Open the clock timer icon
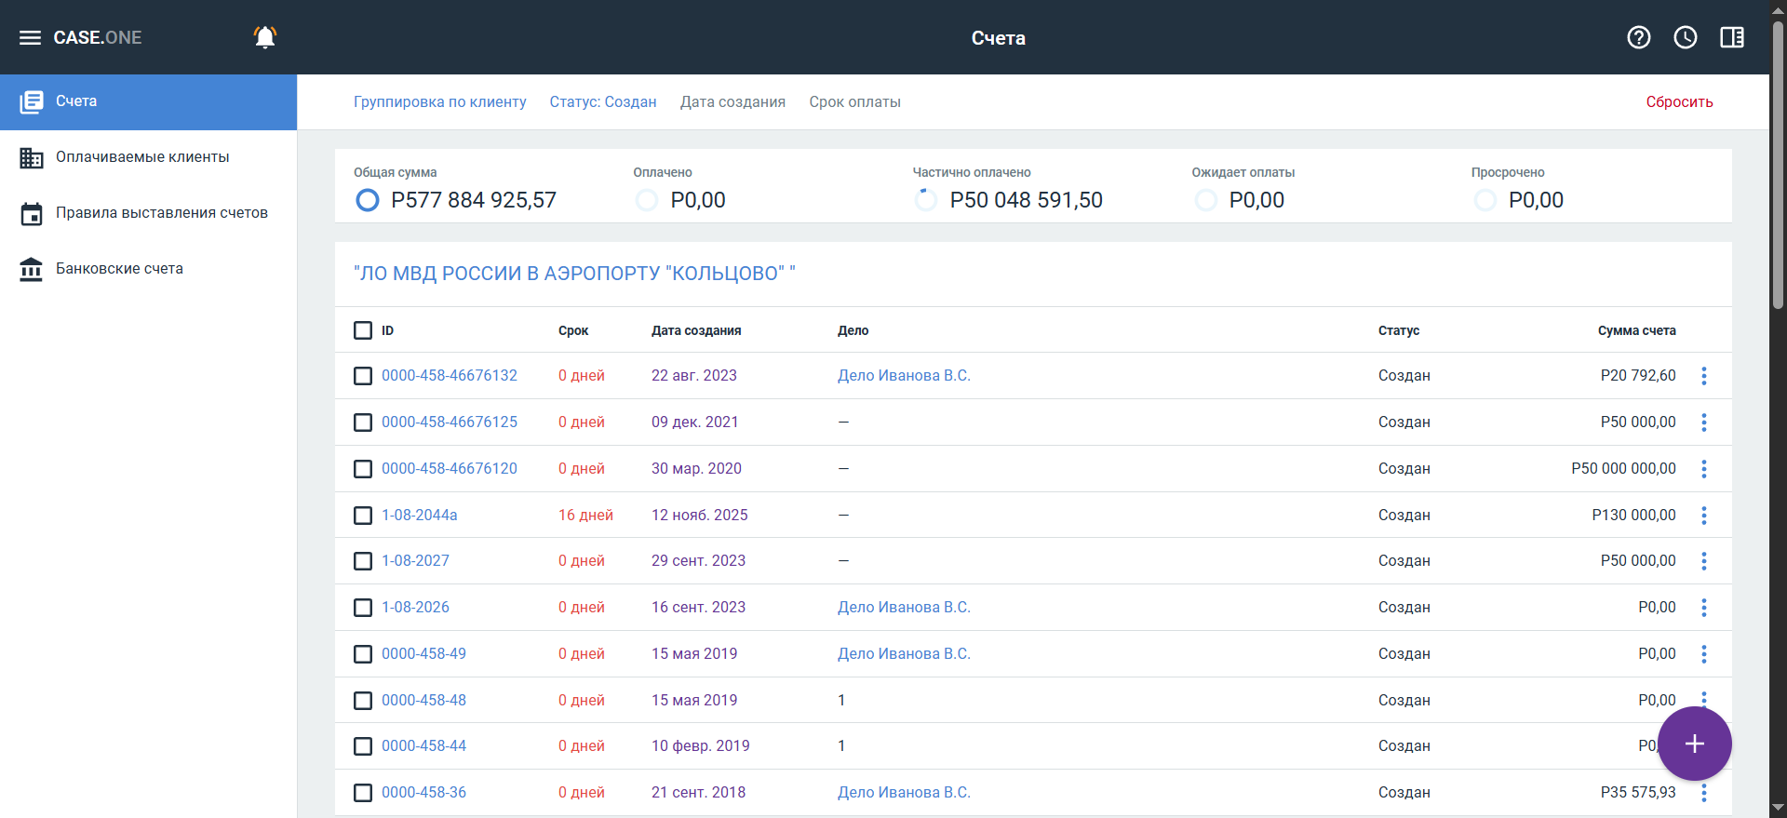 [x=1685, y=37]
